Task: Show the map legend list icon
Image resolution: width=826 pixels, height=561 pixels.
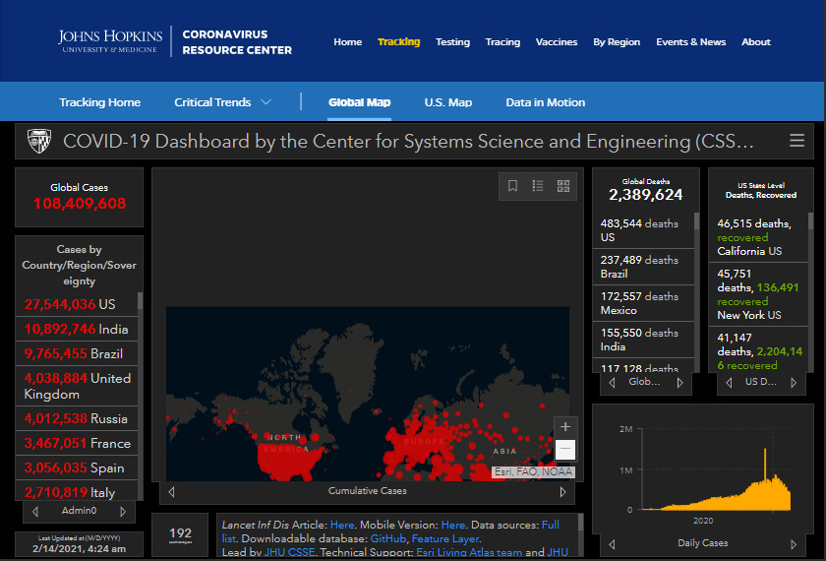Action: click(538, 185)
